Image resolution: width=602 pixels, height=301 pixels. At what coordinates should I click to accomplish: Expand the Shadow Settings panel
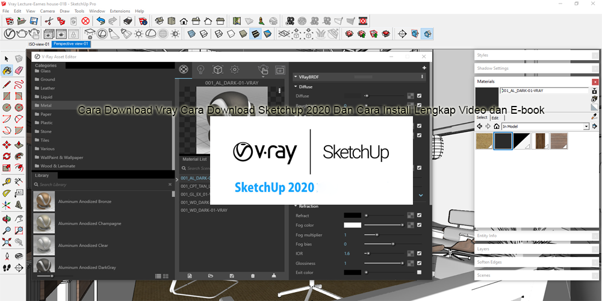(x=537, y=69)
